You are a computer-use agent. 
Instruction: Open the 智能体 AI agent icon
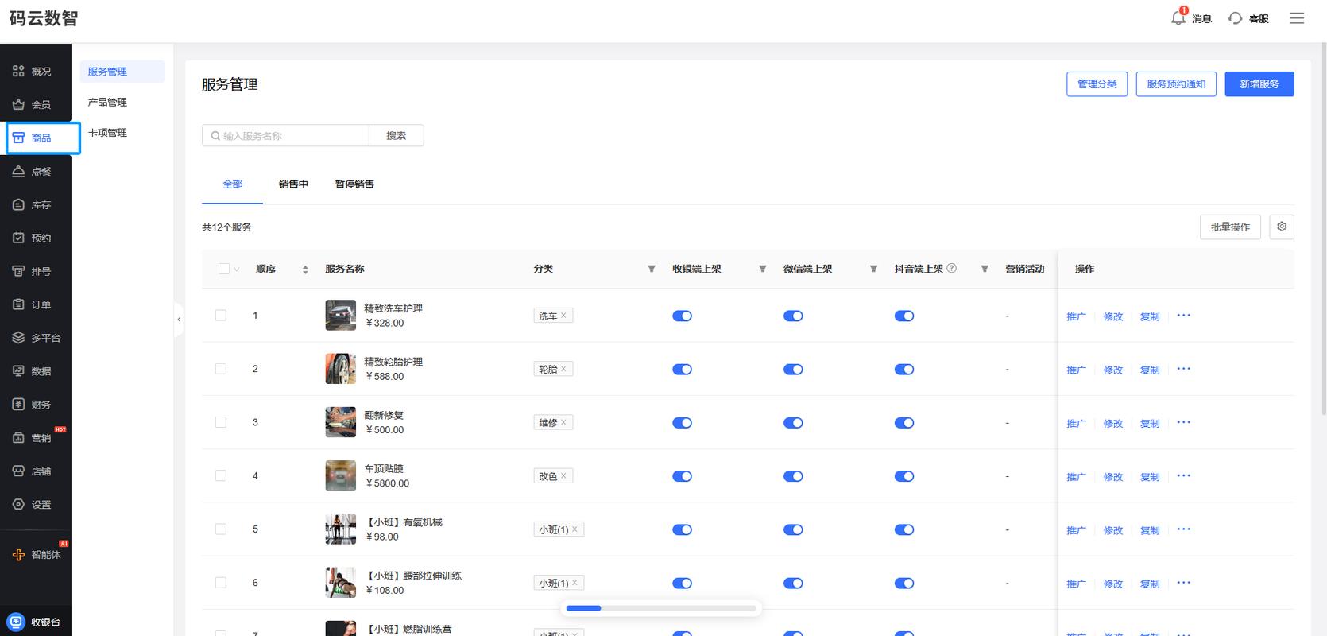click(x=18, y=555)
